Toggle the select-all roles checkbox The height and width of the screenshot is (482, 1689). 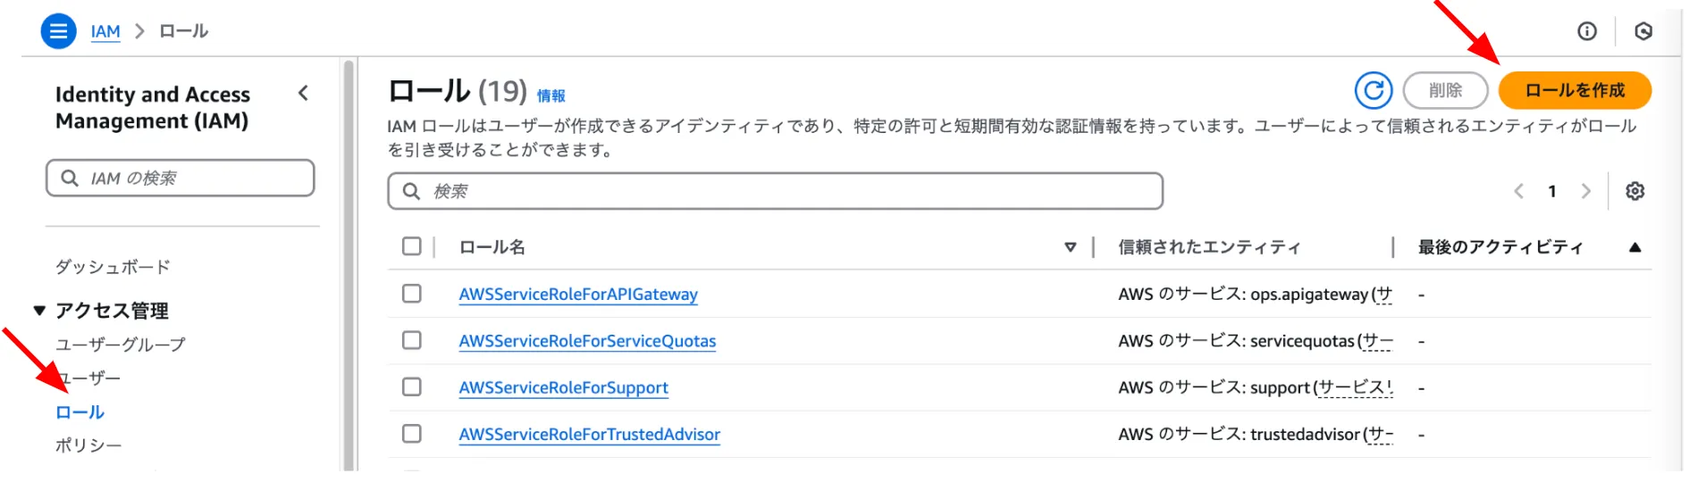pos(412,246)
